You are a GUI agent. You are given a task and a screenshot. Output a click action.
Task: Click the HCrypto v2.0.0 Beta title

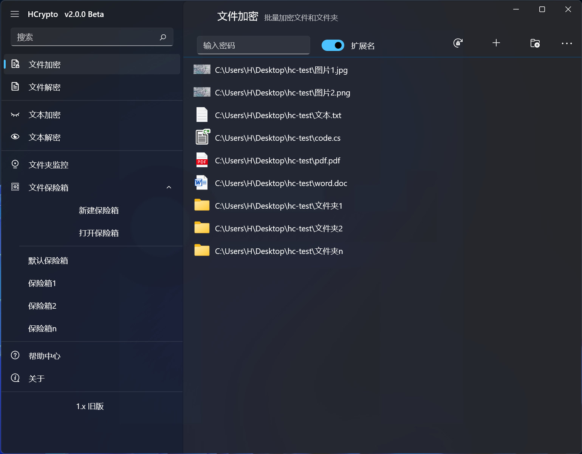[x=66, y=14]
